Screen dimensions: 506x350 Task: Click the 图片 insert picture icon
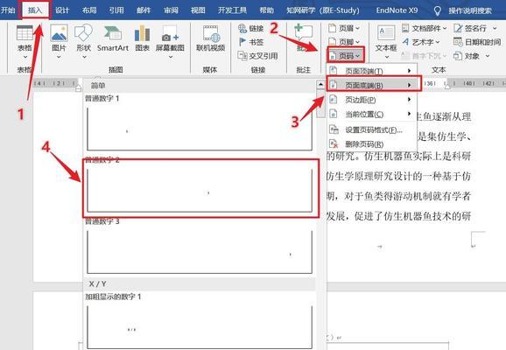(x=59, y=33)
